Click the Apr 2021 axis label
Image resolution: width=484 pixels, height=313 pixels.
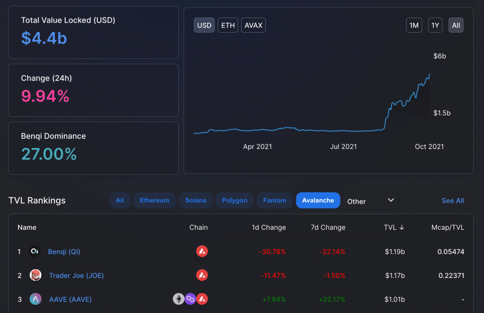pyautogui.click(x=258, y=147)
